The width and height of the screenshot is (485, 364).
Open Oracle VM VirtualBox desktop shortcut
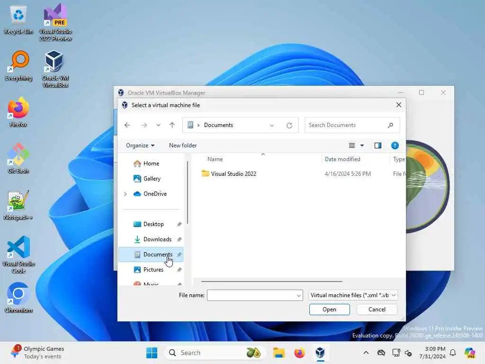point(55,69)
